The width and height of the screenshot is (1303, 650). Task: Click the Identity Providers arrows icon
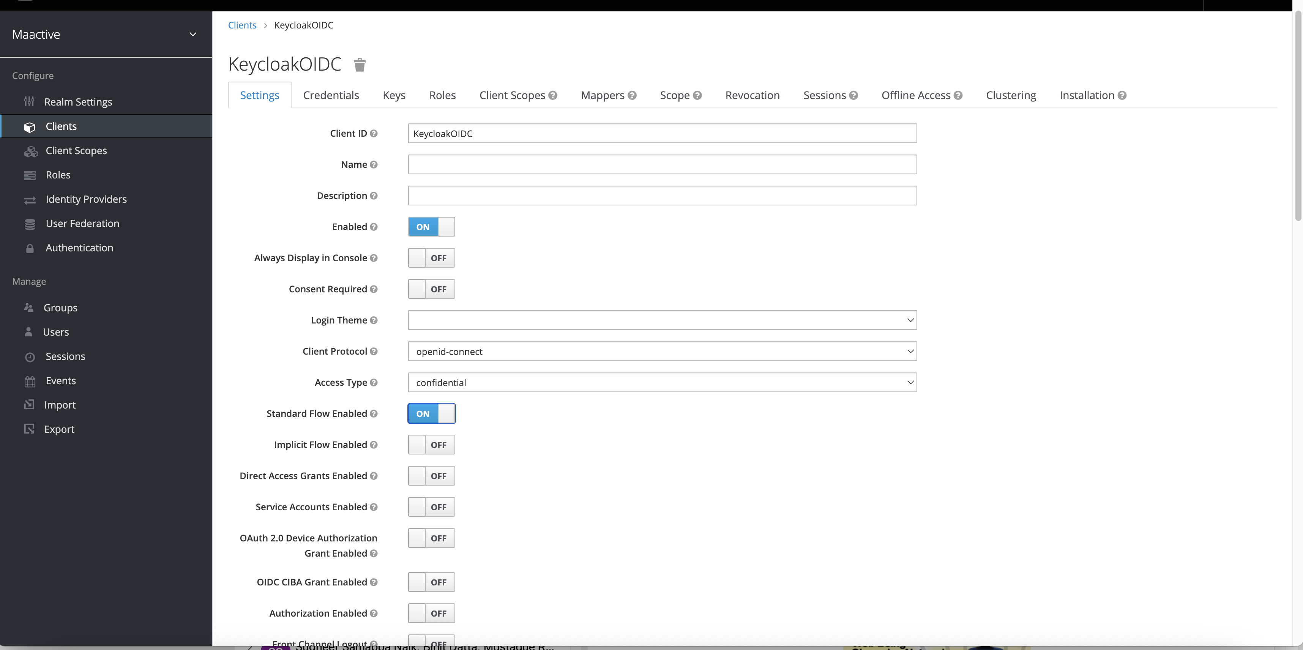coord(30,200)
